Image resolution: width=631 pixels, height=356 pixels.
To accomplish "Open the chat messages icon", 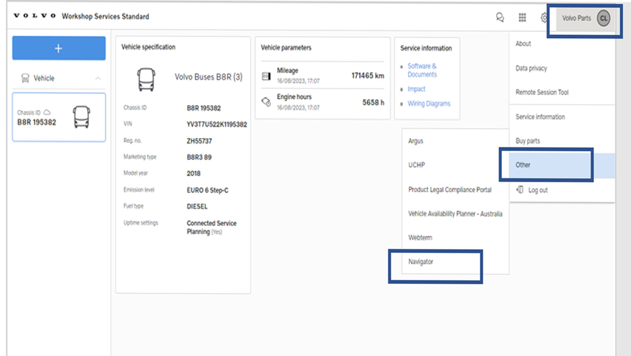I will click(x=500, y=18).
